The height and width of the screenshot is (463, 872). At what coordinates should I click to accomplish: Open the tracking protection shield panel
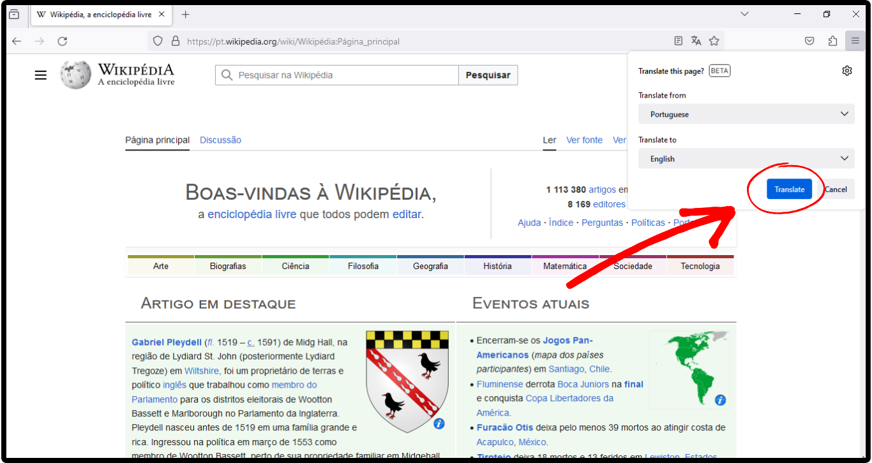tap(157, 41)
